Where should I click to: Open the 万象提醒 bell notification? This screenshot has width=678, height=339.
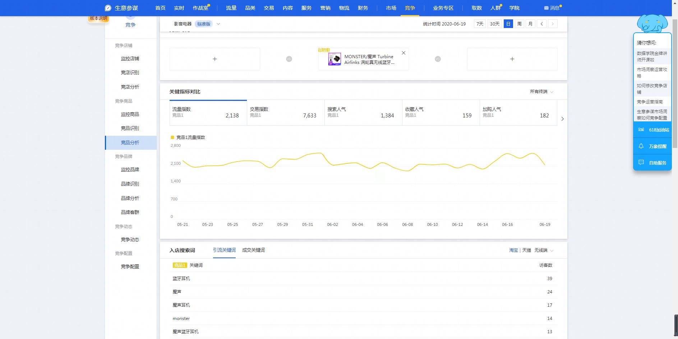[x=641, y=146]
